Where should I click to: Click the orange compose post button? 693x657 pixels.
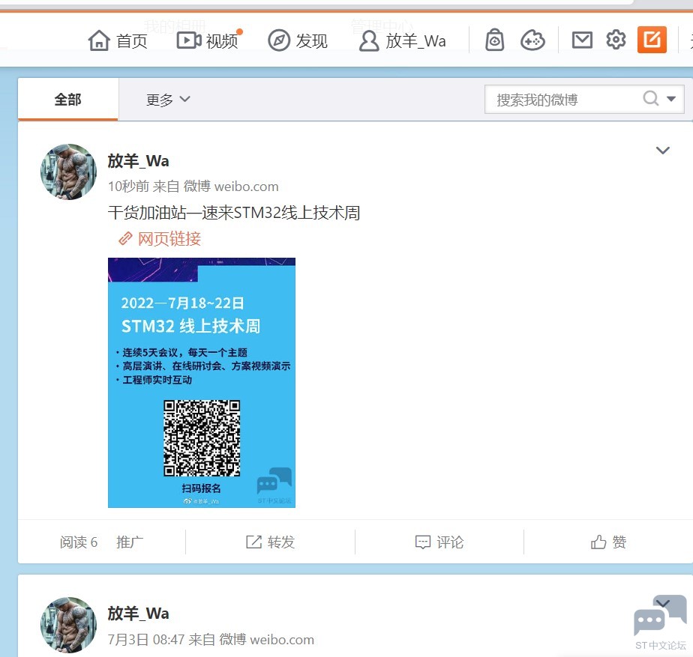[x=652, y=39]
